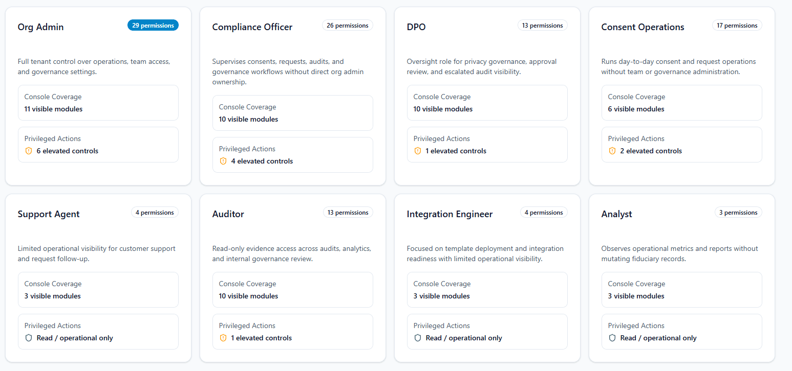
Task: Open the Integration Engineer role heading
Action: [449, 214]
